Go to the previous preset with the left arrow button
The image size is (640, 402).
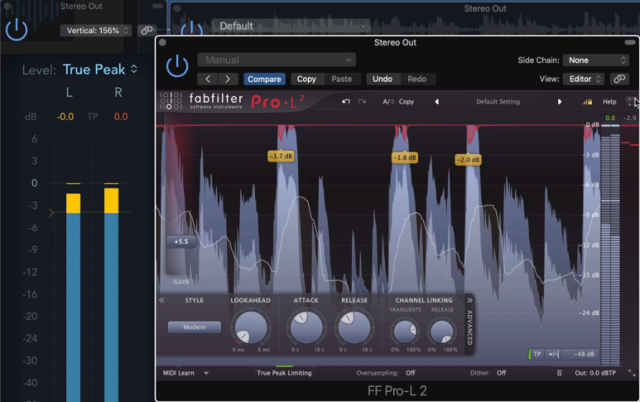(x=208, y=79)
